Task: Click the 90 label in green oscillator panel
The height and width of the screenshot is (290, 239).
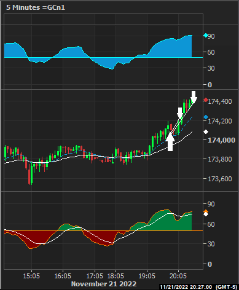Action: click(211, 204)
